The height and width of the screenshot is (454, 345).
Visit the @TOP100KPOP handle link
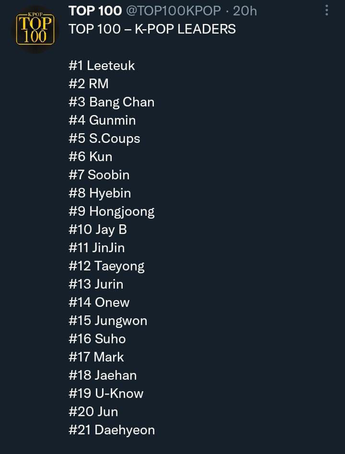[x=173, y=11]
